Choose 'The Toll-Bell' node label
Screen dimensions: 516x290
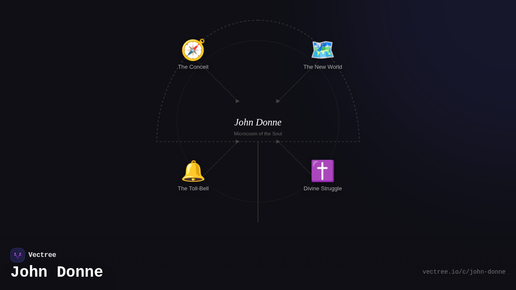[x=193, y=189]
